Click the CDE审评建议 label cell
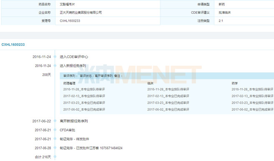The width and height of the screenshot is (274, 161). click(x=187, y=13)
